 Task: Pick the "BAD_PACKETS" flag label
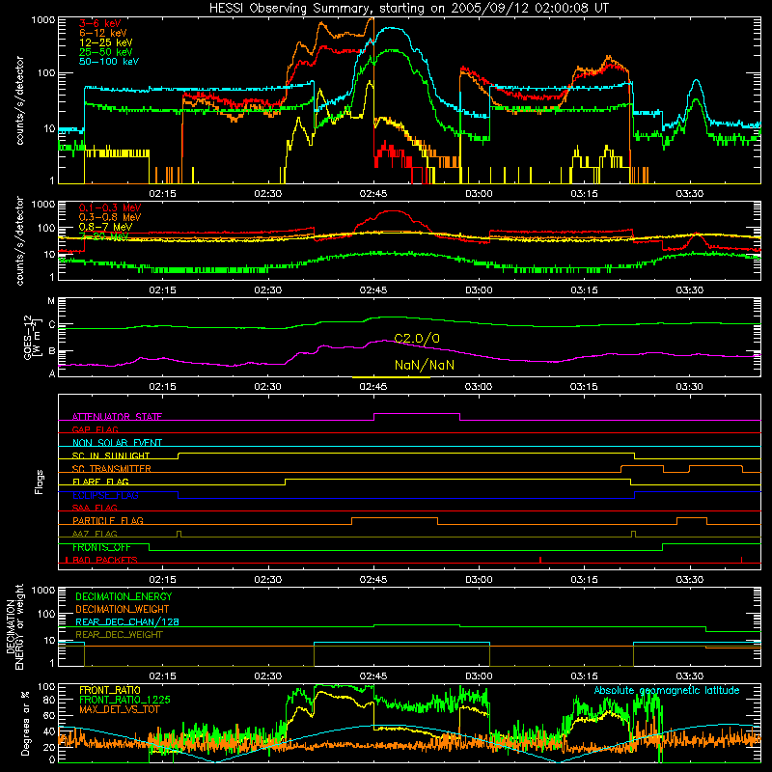coord(105,560)
